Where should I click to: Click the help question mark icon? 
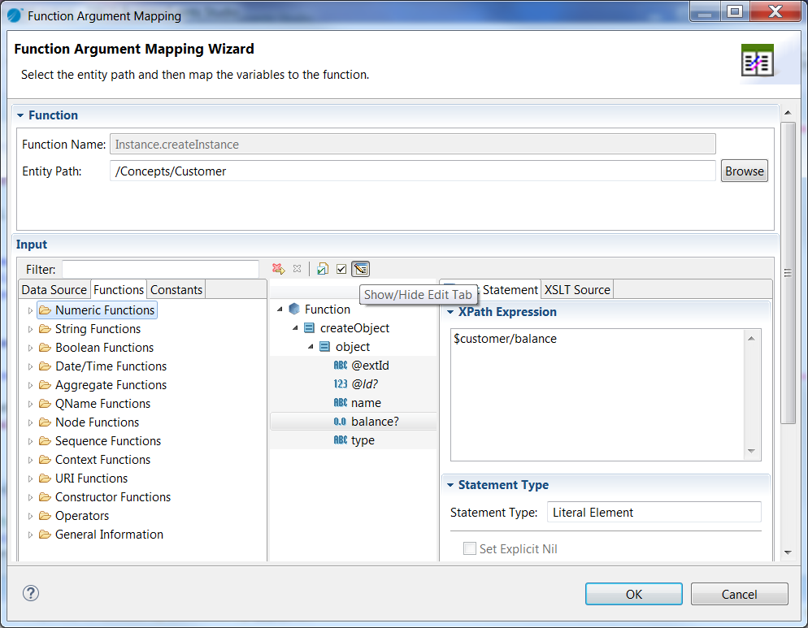click(x=31, y=593)
